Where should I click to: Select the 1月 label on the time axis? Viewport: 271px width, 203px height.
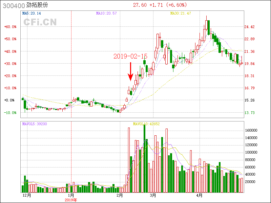[71, 196]
